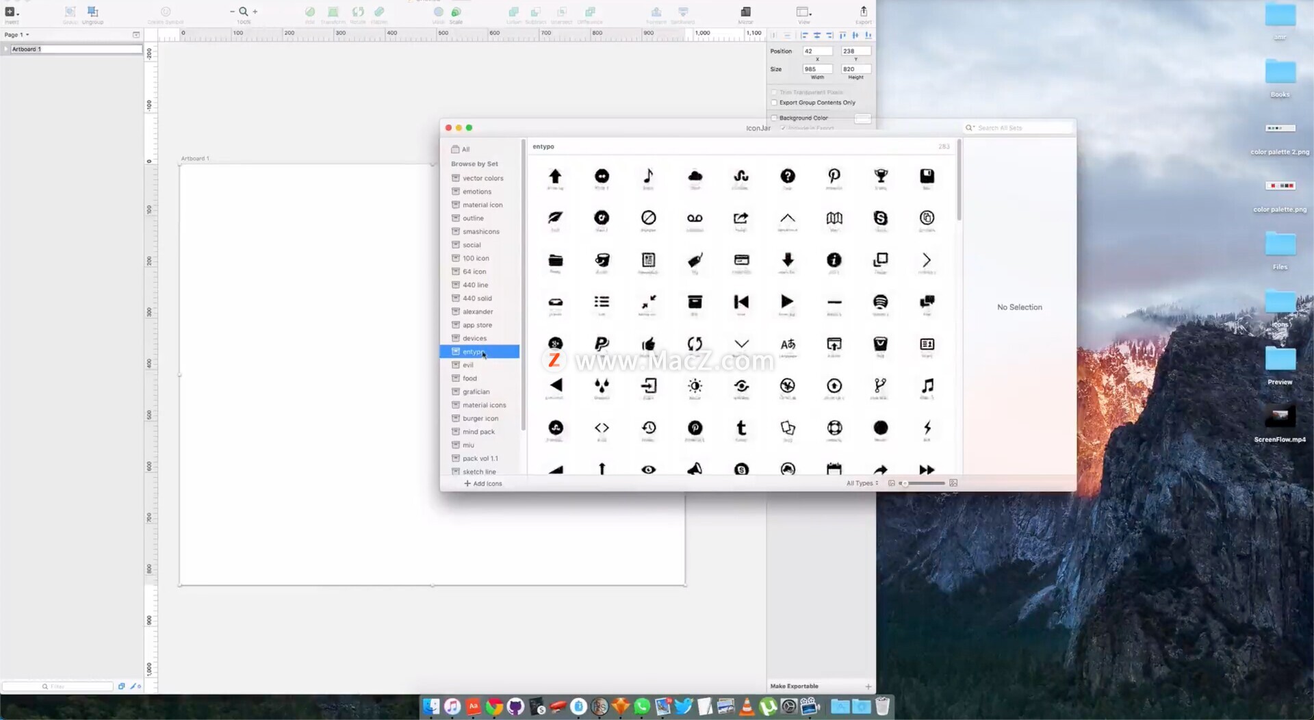Click the zoom magnifier in Sketch toolbar
This screenshot has width=1314, height=720.
coord(243,12)
